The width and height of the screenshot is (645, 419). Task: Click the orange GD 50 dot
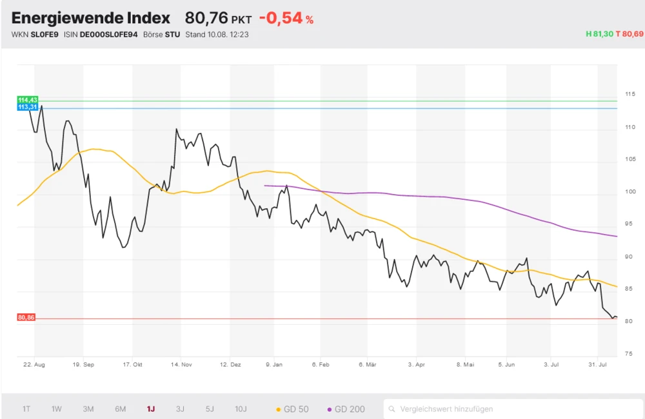point(278,409)
